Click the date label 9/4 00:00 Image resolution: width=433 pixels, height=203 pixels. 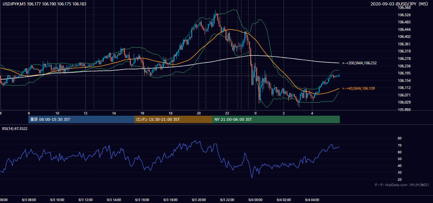[x=255, y=200]
